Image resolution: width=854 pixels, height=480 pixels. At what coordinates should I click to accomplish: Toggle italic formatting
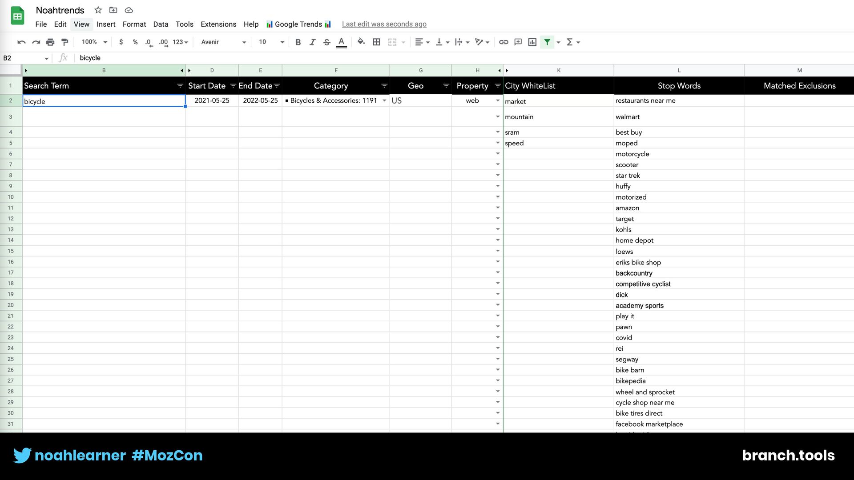pyautogui.click(x=312, y=42)
